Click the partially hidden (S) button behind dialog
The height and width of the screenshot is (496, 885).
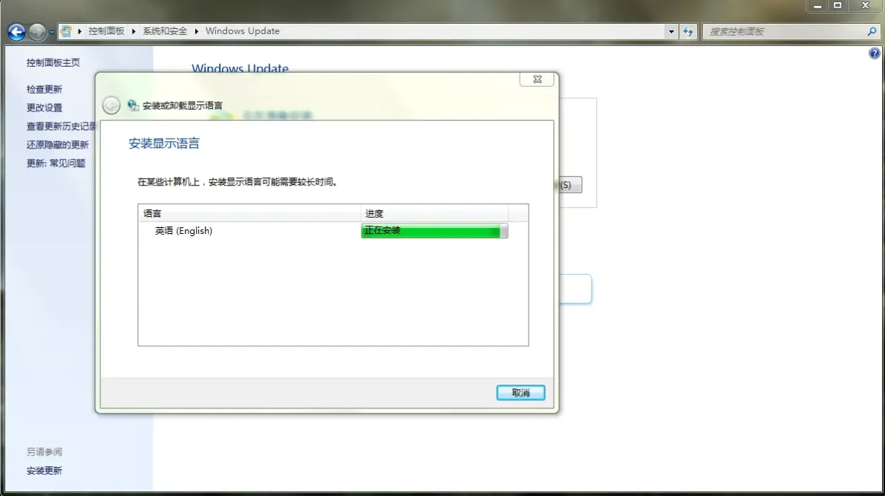(x=570, y=185)
